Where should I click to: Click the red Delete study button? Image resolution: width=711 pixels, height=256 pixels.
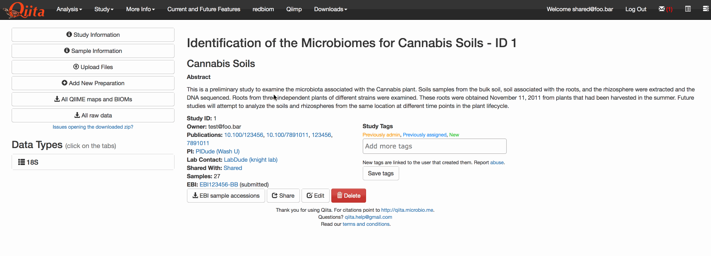click(348, 196)
